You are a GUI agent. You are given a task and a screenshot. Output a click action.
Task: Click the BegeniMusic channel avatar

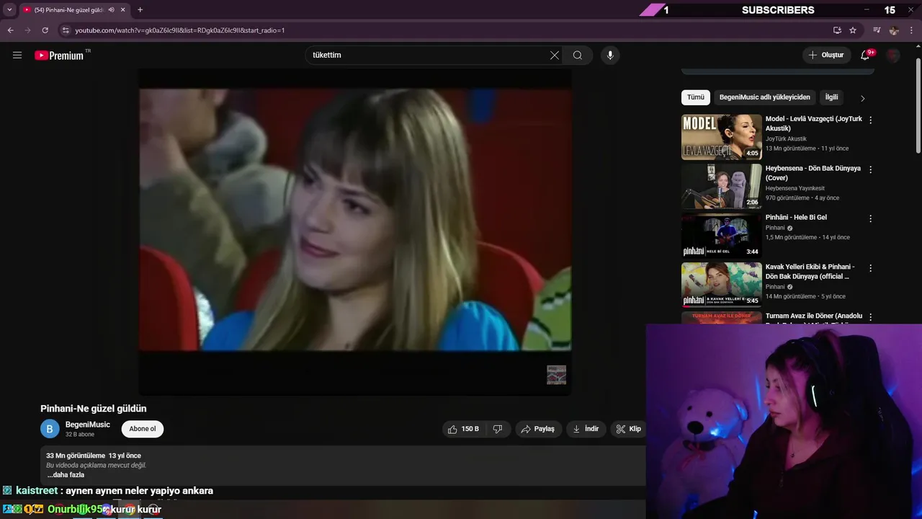pos(50,429)
